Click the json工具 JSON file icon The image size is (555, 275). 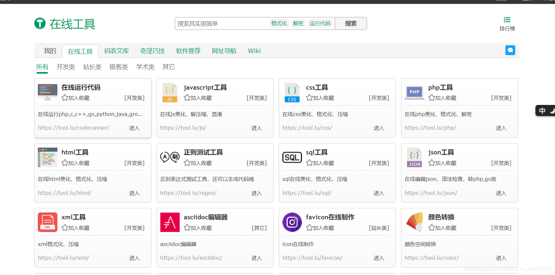tap(414, 157)
